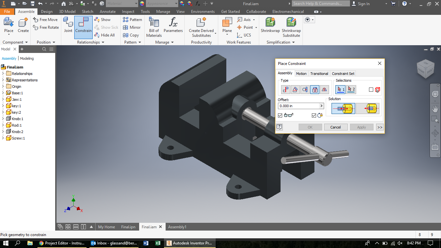The height and width of the screenshot is (248, 441).
Task: Expand the Screw:1 component node
Action: click(3, 138)
